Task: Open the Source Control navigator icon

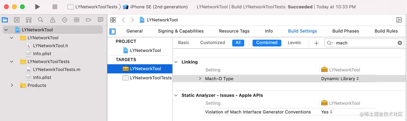Action: point(17,20)
